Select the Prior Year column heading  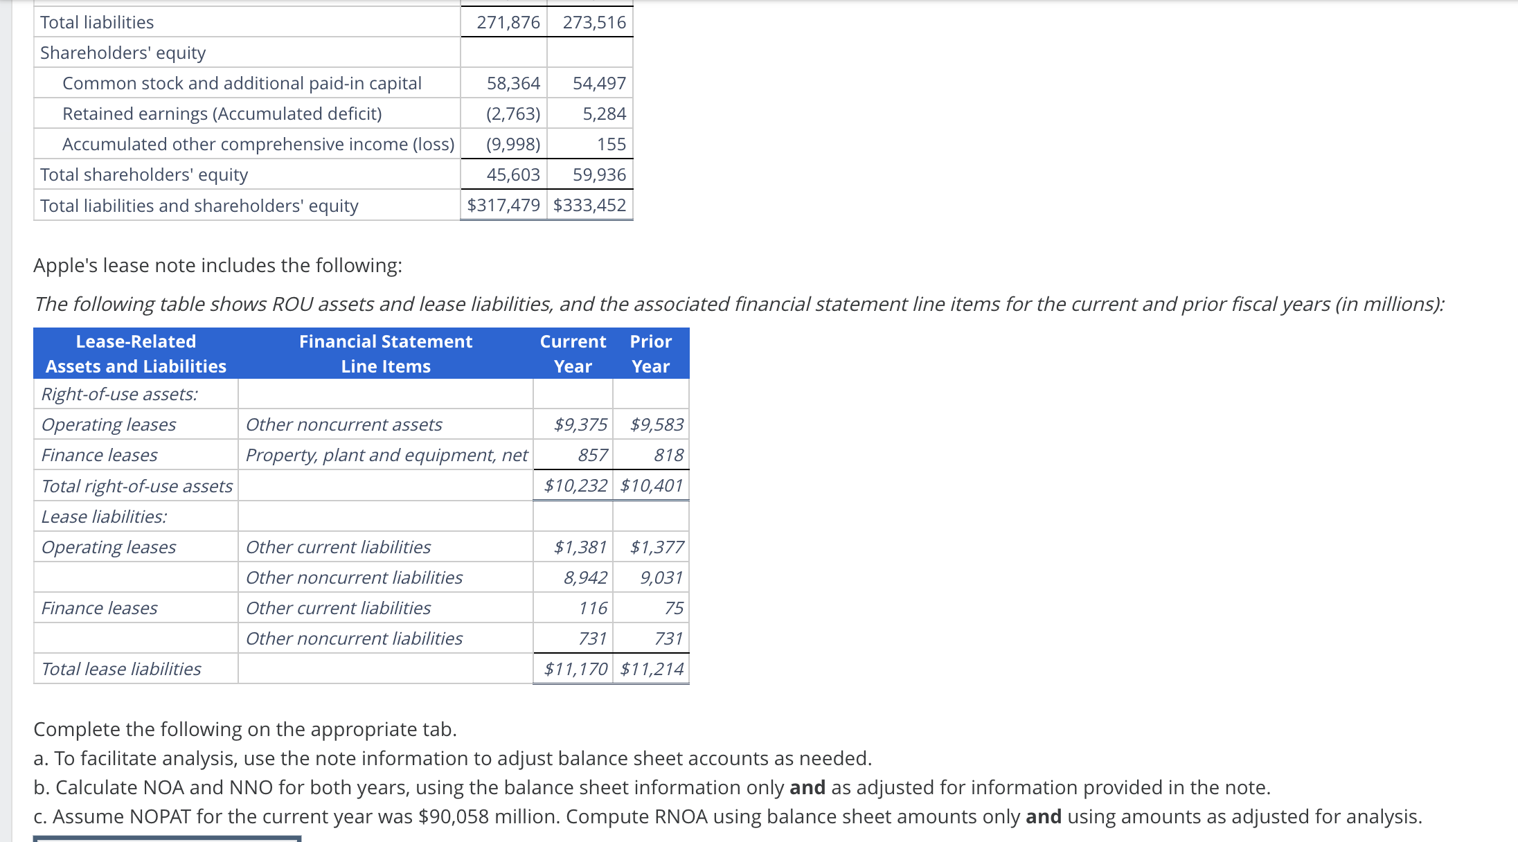coord(650,353)
